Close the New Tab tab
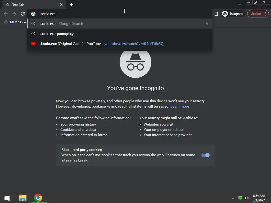The width and height of the screenshot is (271, 203). click(61, 4)
